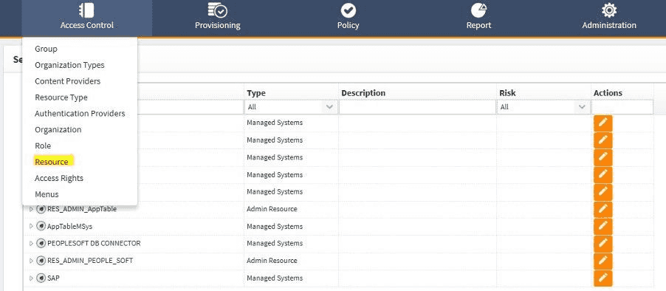Click the Actions column filter field

click(x=622, y=107)
